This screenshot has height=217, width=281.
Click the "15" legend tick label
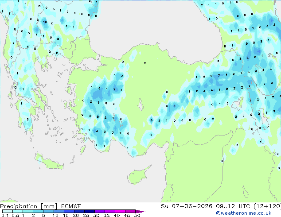(66, 215)
